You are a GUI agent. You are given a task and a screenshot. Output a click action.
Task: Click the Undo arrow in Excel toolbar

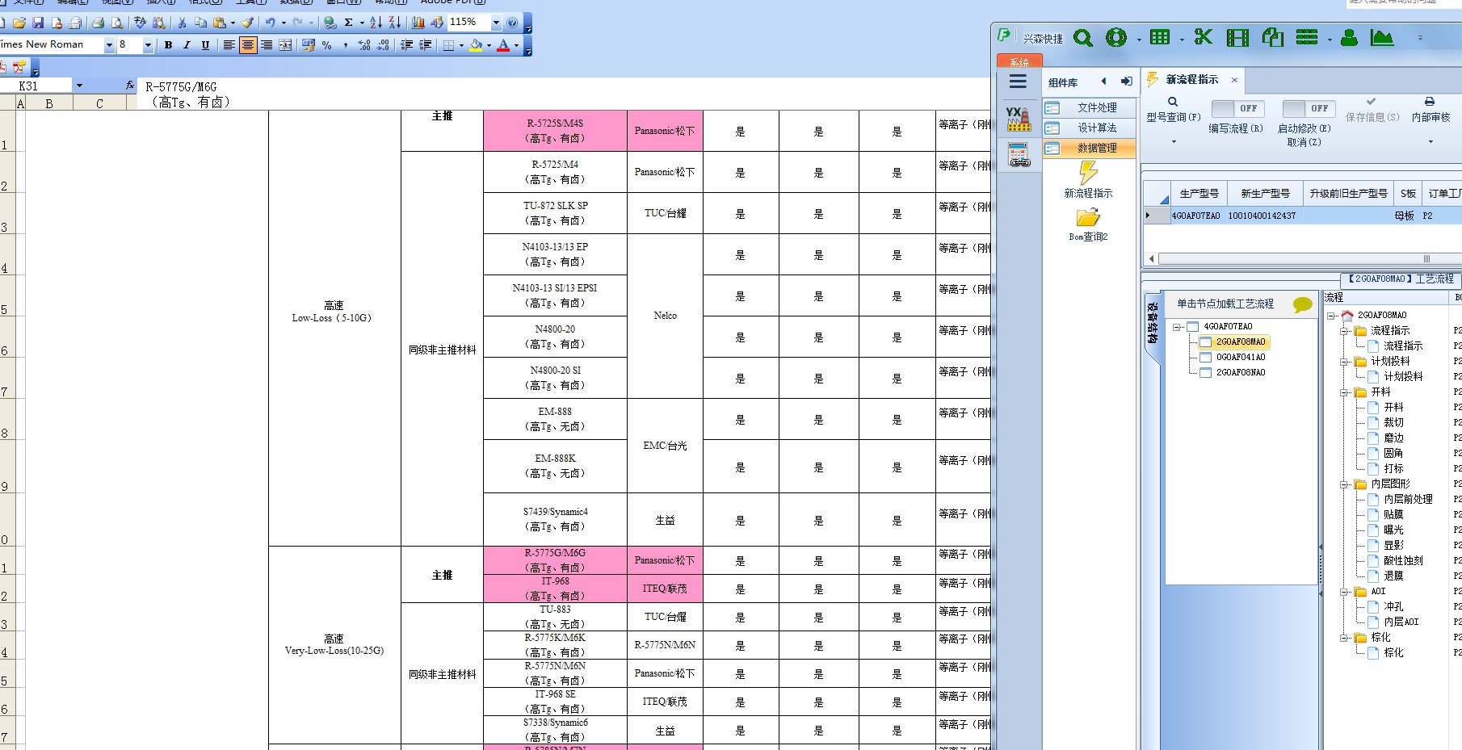[x=271, y=23]
